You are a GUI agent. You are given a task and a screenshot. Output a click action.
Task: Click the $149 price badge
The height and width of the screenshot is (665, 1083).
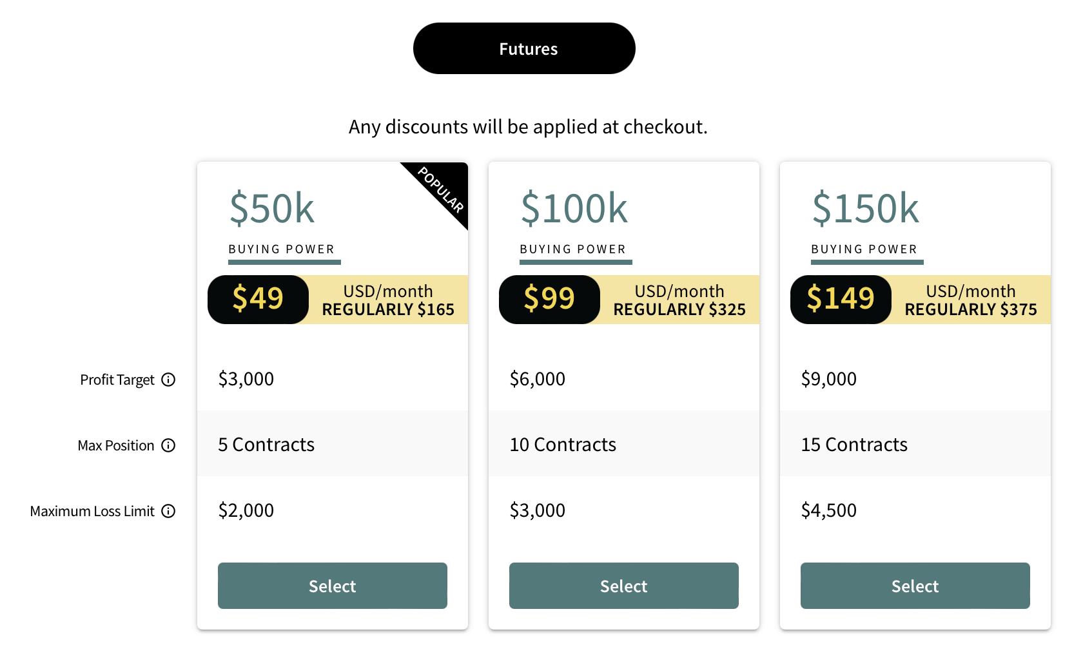click(840, 299)
